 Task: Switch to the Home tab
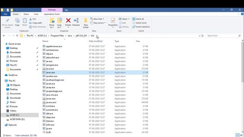click(16, 14)
